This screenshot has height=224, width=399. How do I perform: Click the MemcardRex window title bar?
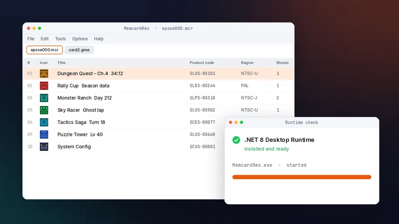point(158,28)
